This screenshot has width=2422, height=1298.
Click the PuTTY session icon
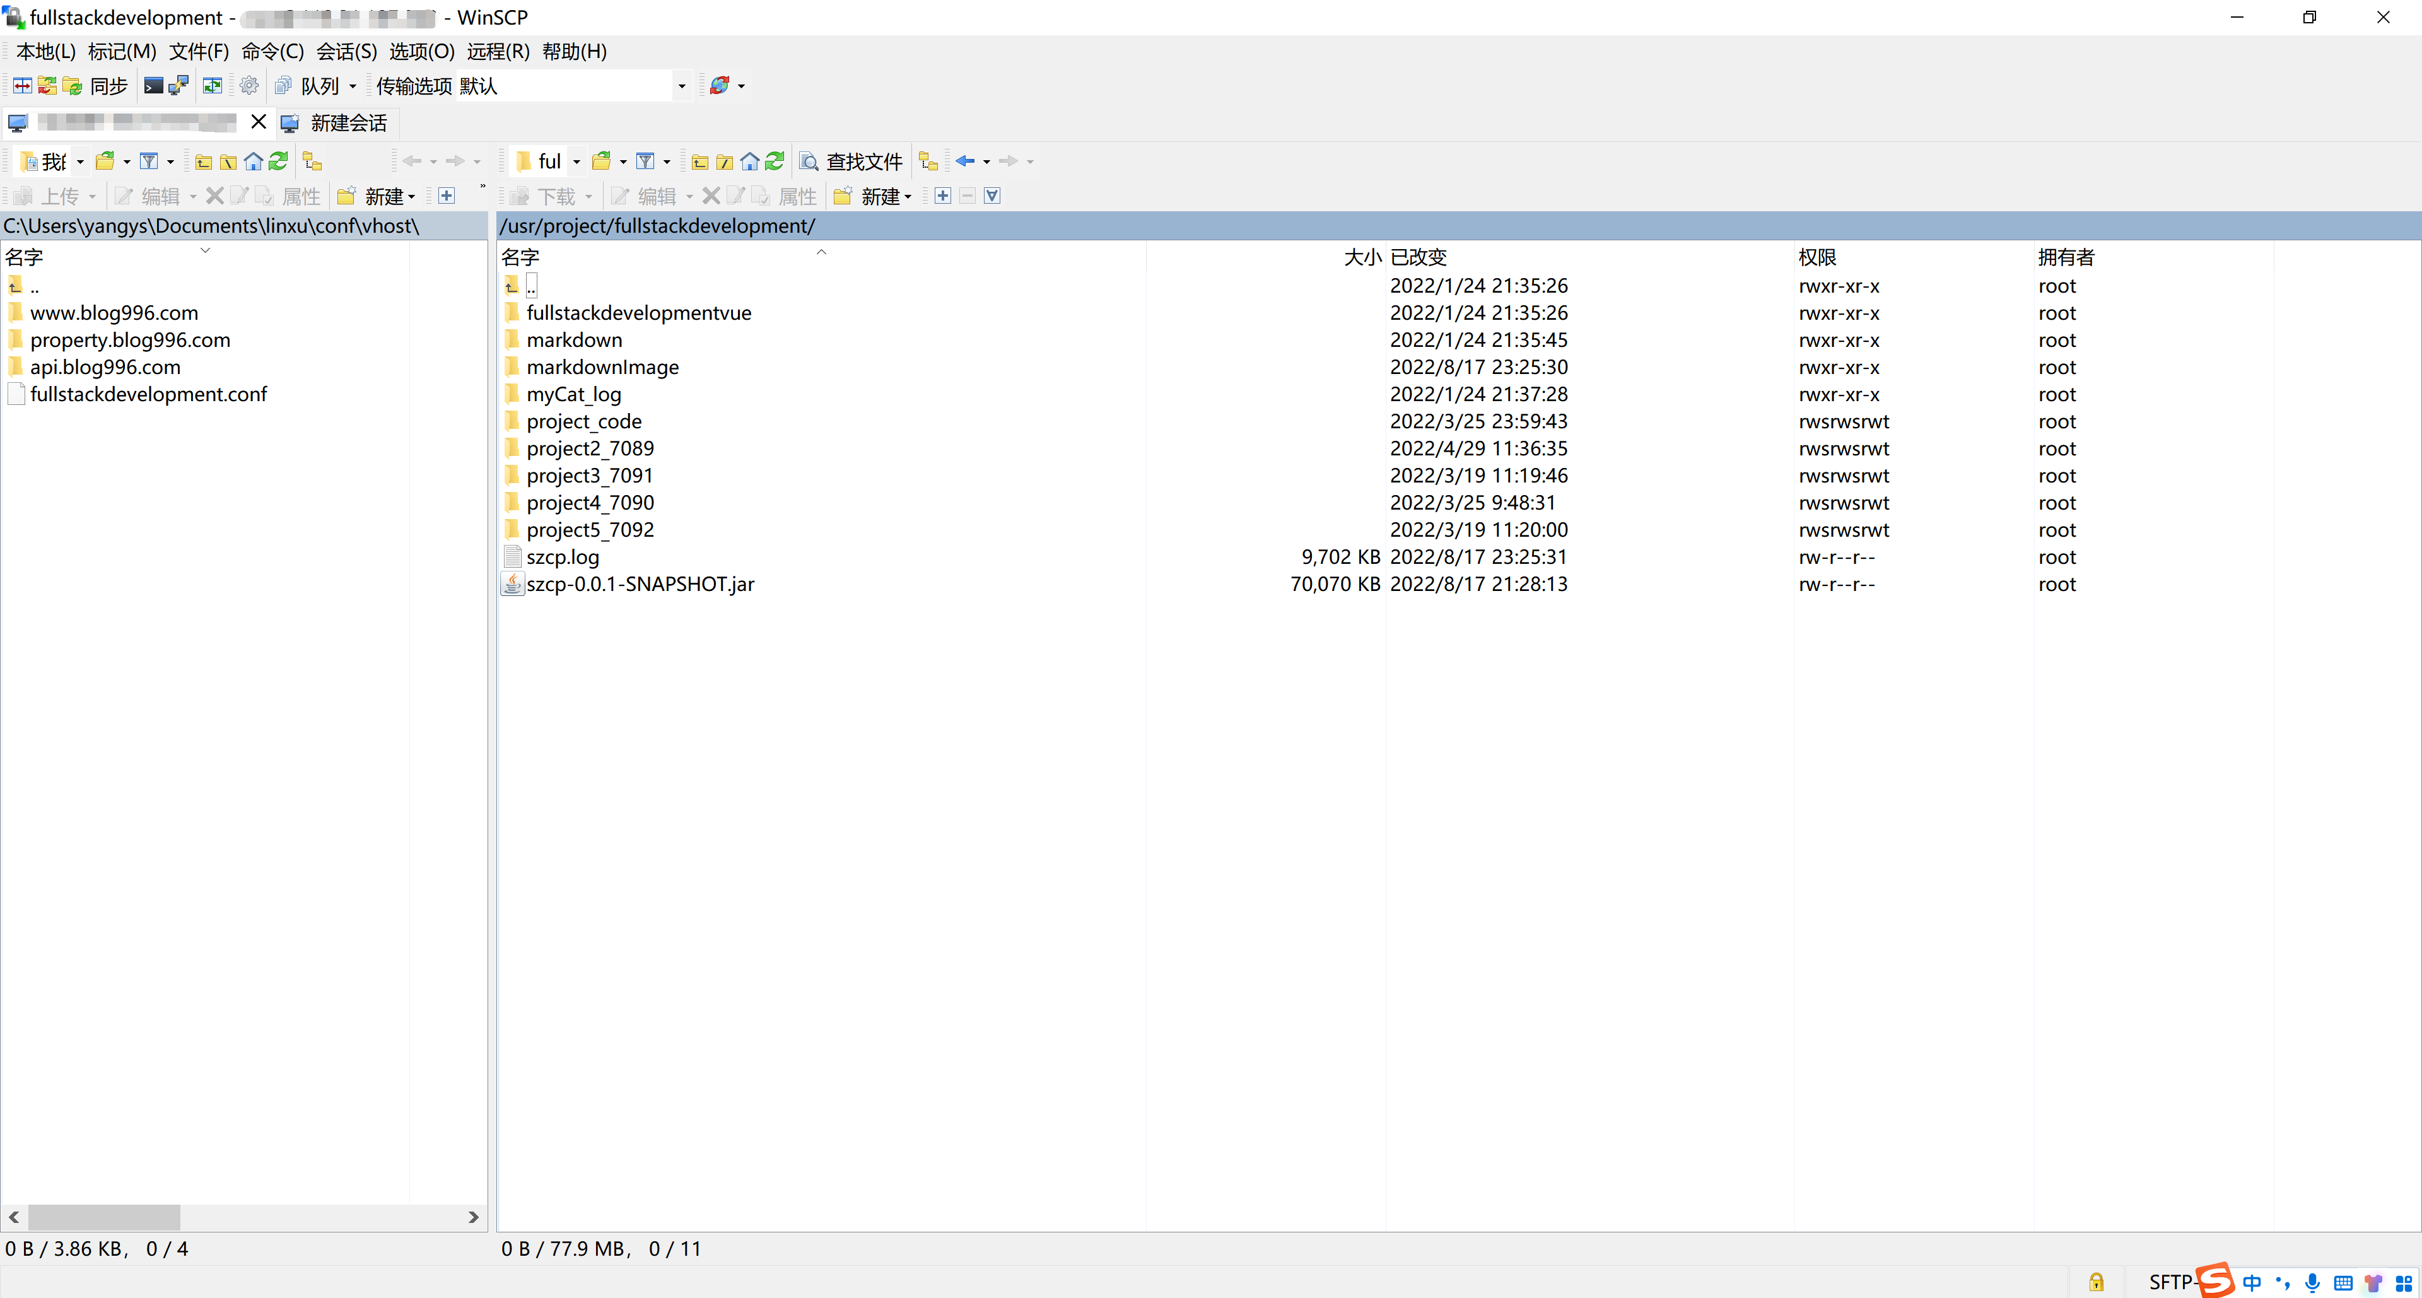(178, 86)
